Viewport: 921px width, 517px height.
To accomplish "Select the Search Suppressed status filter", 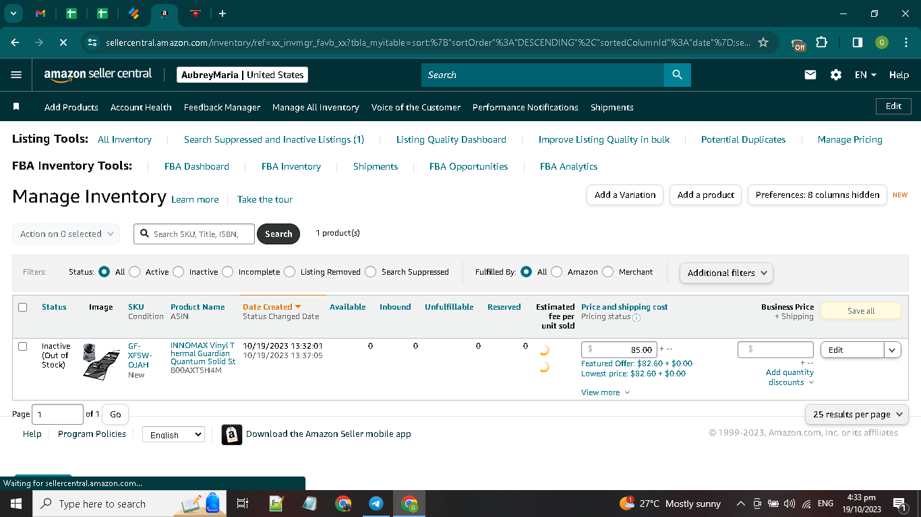I will tap(370, 272).
